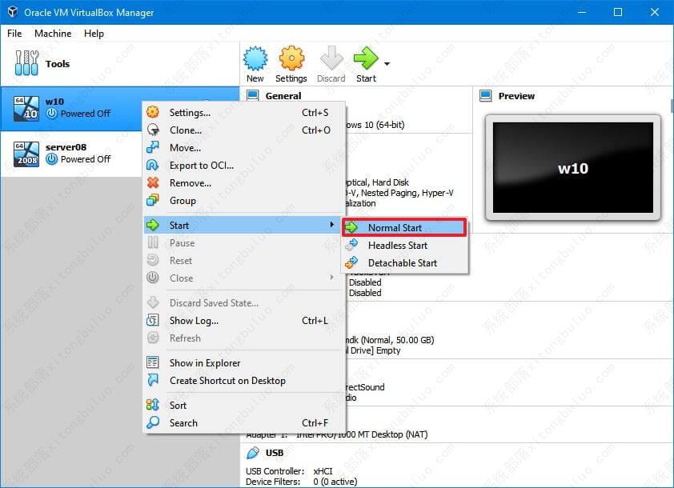Click the w10 preview thumbnail

coord(572,169)
